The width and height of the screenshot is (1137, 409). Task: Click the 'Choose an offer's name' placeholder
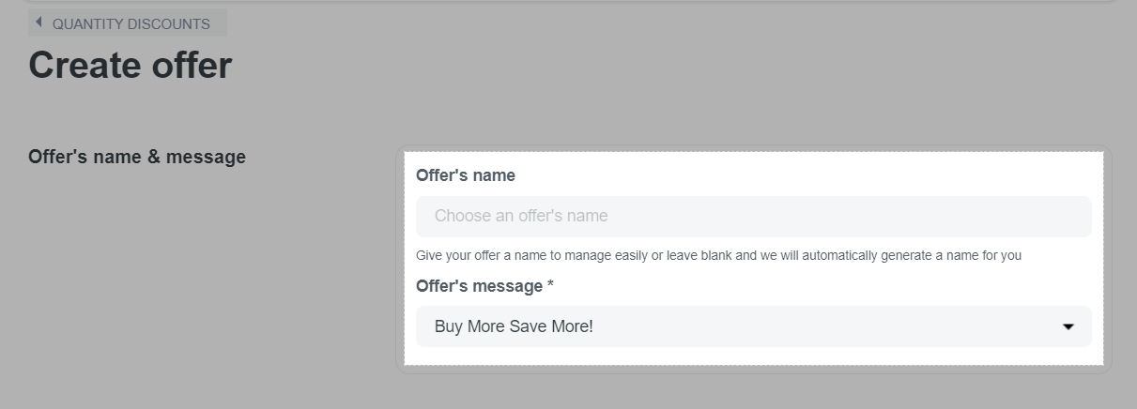pyautogui.click(x=521, y=216)
